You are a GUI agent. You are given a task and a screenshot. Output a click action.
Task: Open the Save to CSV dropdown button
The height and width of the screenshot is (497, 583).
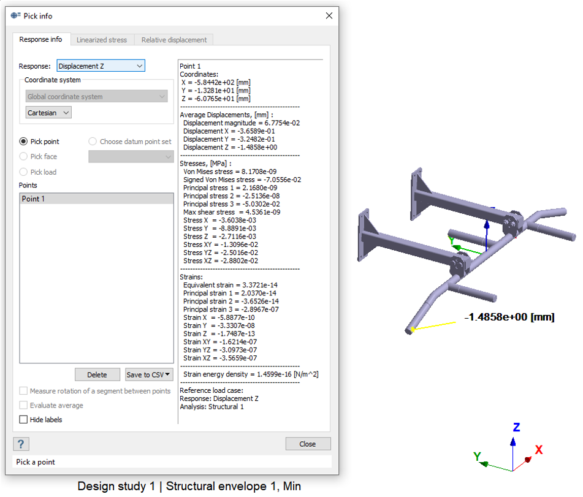149,374
